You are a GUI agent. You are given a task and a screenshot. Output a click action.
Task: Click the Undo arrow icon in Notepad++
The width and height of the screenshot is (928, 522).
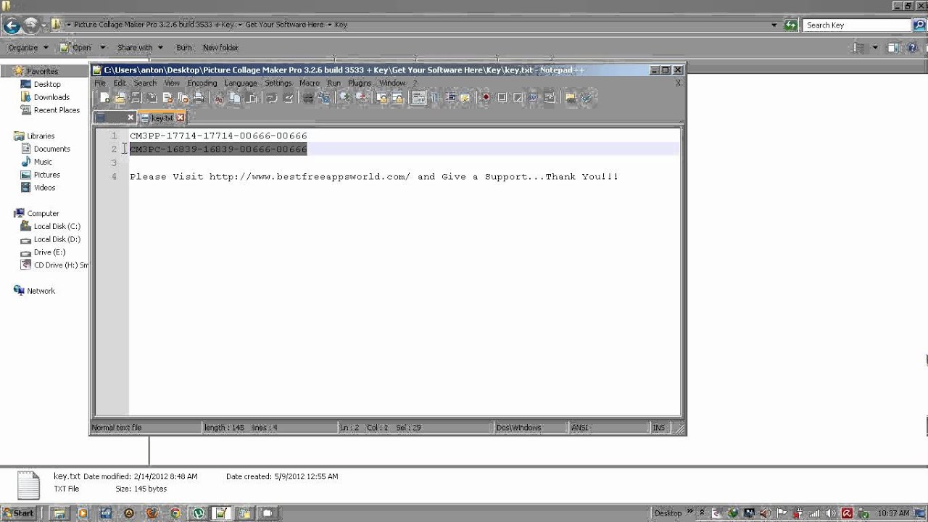tap(271, 98)
